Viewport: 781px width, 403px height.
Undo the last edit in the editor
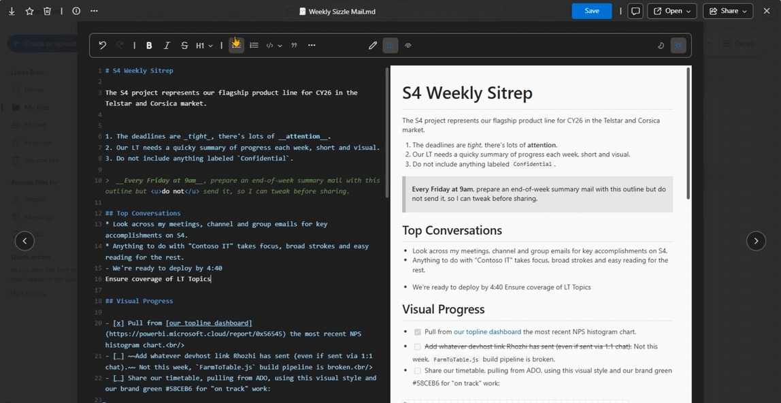point(103,46)
